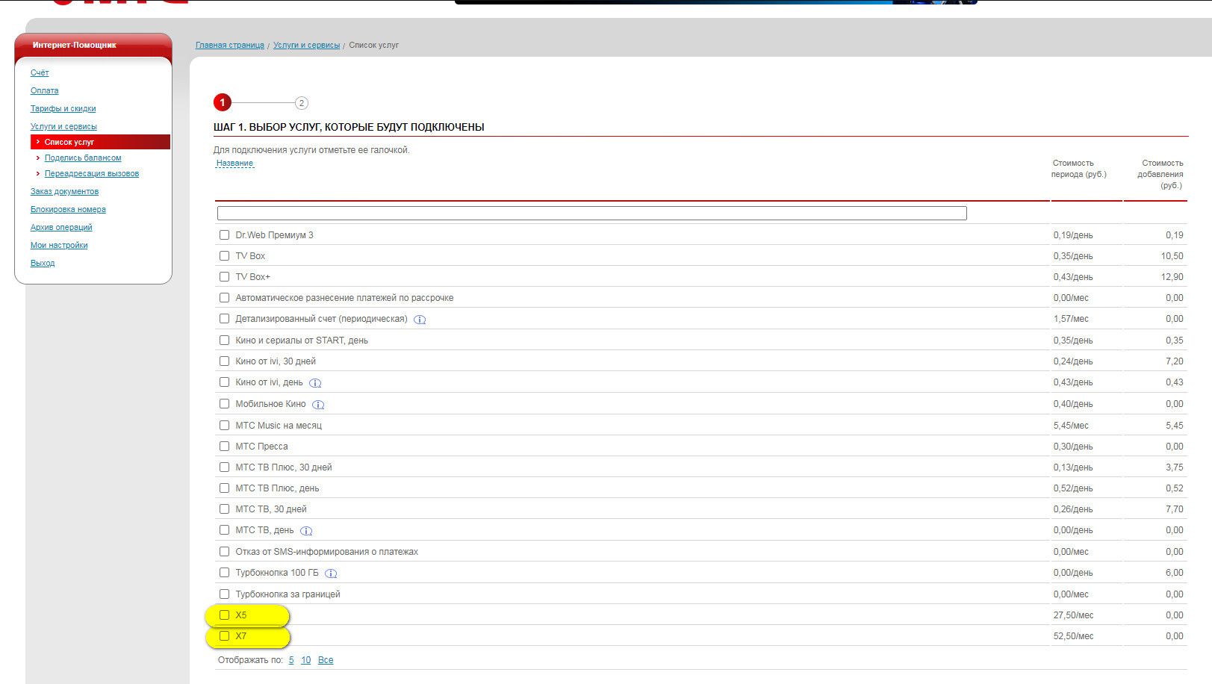
Task: Open info icon next to Детализированный счет
Action: 420,320
